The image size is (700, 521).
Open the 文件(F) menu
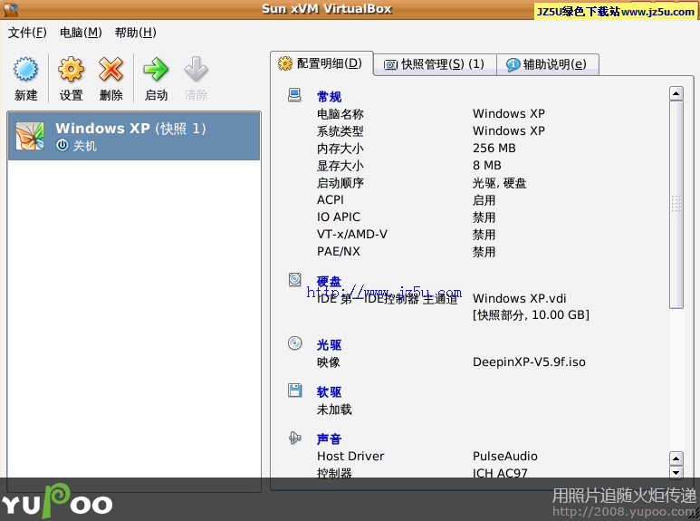pos(27,33)
